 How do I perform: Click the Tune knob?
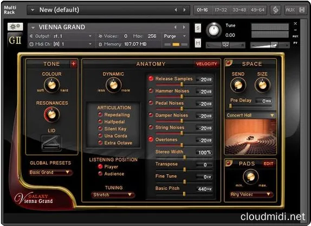(214, 30)
